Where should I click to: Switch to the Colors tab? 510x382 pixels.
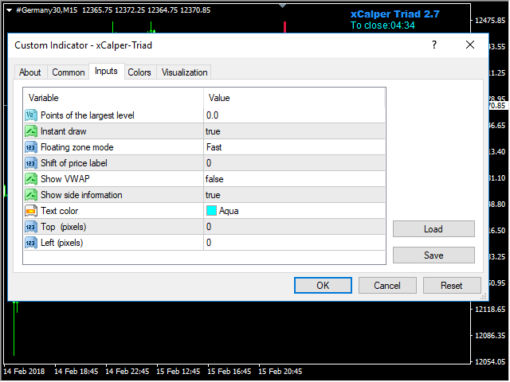tap(139, 72)
